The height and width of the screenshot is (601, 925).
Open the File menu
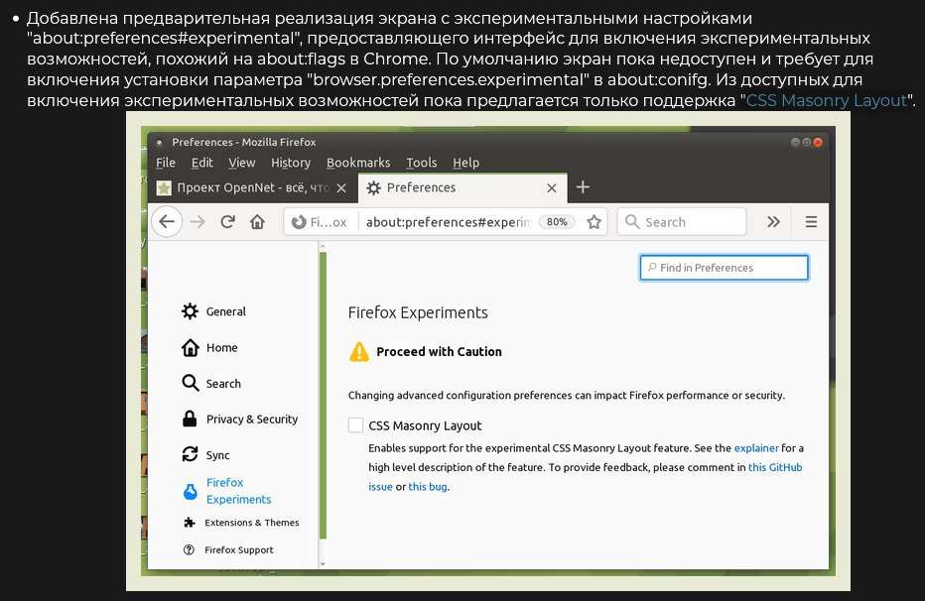(166, 163)
